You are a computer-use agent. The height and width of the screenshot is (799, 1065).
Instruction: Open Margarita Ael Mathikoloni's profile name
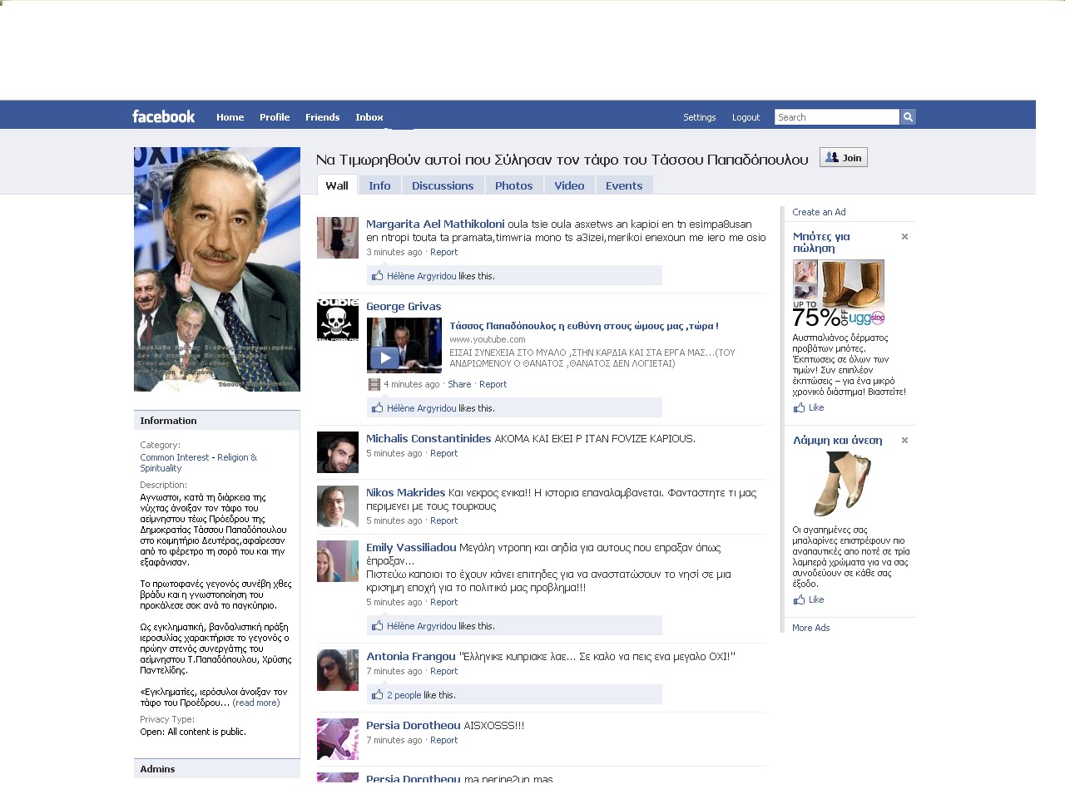pyautogui.click(x=435, y=224)
